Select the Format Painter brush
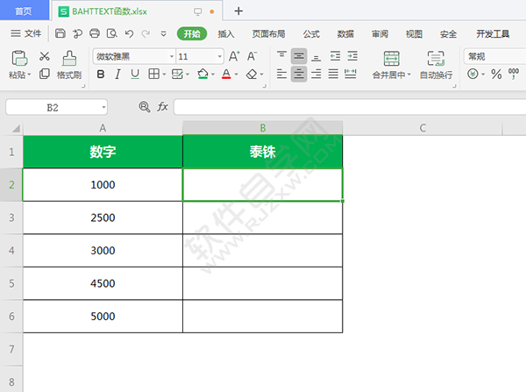526x392 pixels. [69, 59]
